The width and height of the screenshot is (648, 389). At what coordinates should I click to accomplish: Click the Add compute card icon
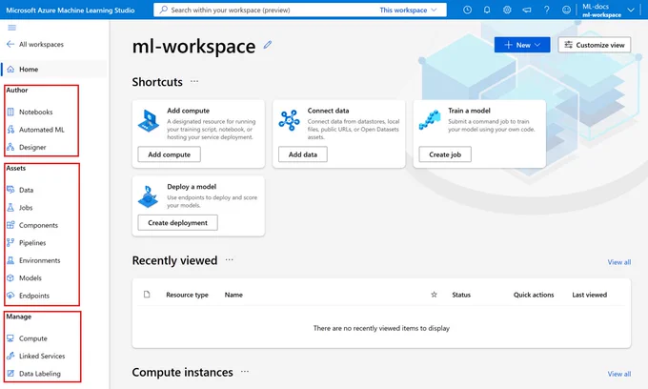[x=149, y=120]
